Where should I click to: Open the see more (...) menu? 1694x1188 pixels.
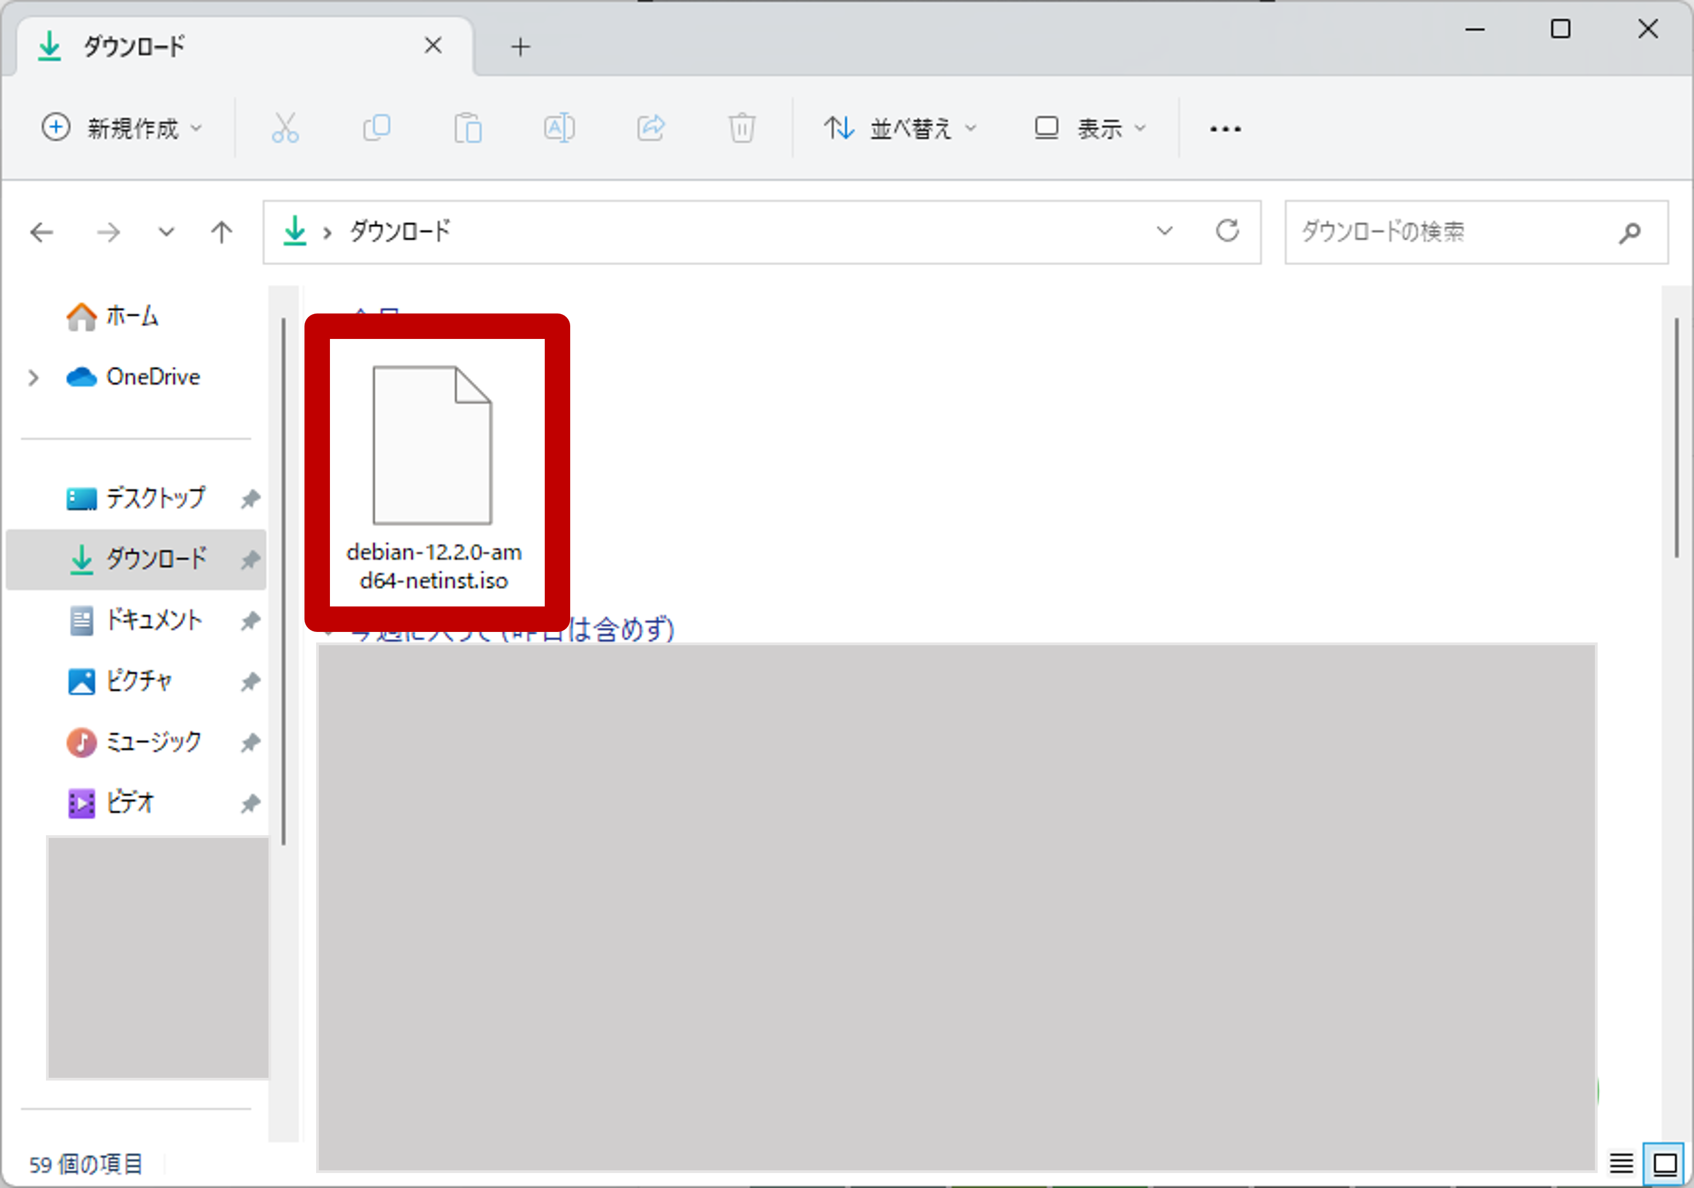click(x=1224, y=128)
